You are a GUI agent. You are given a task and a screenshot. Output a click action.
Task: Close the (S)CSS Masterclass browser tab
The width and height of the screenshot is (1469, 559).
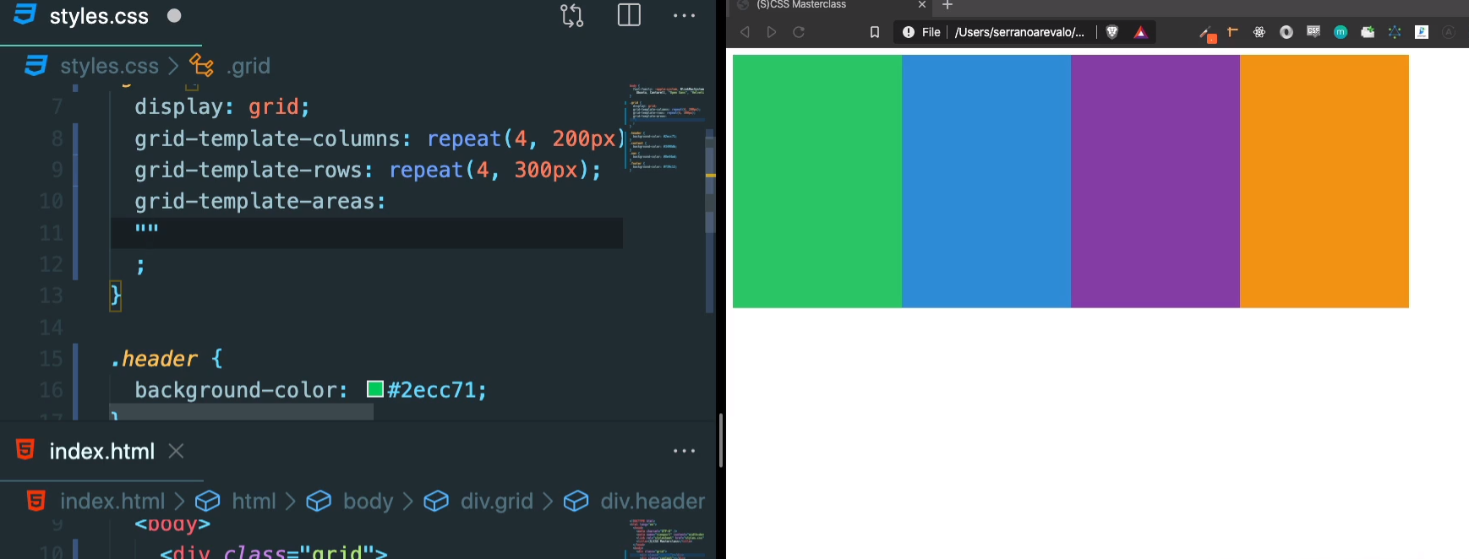(x=922, y=5)
